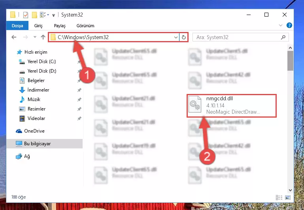Image resolution: width=304 pixels, height=210 pixels.
Task: Click the folder icon in the address bar
Action: click(53, 37)
